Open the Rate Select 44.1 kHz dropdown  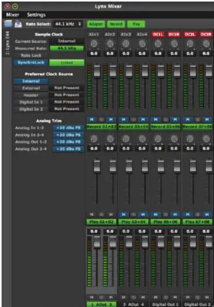click(x=68, y=24)
